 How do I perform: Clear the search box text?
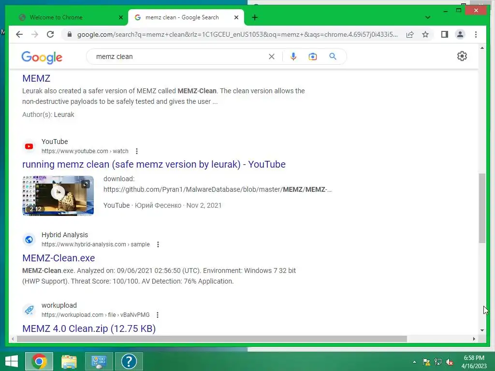[x=272, y=57]
